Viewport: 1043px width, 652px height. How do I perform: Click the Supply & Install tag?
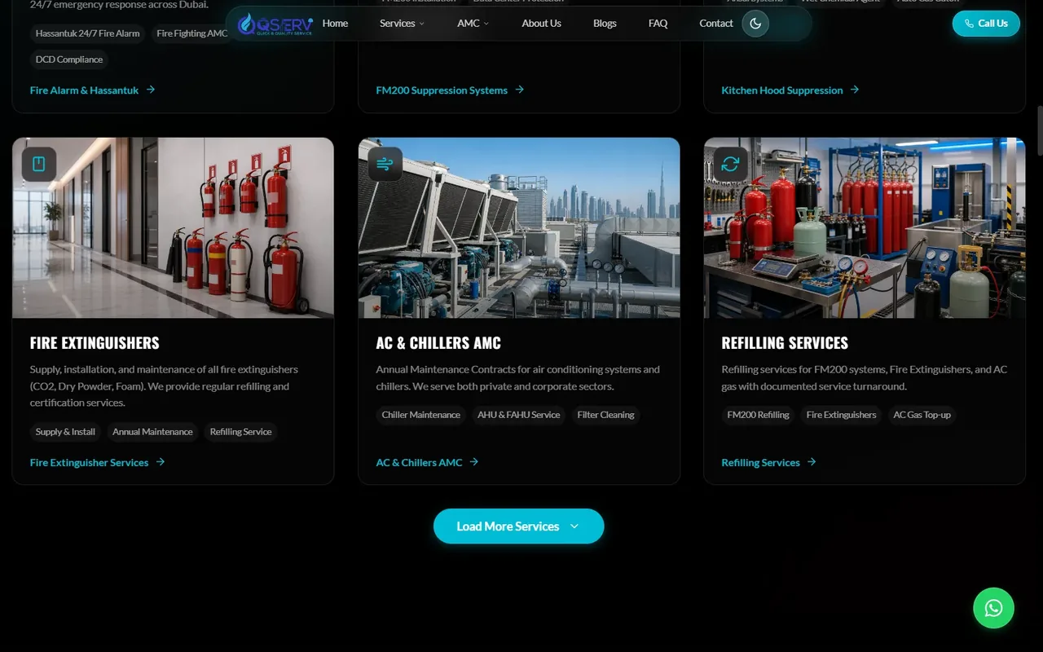(x=65, y=432)
